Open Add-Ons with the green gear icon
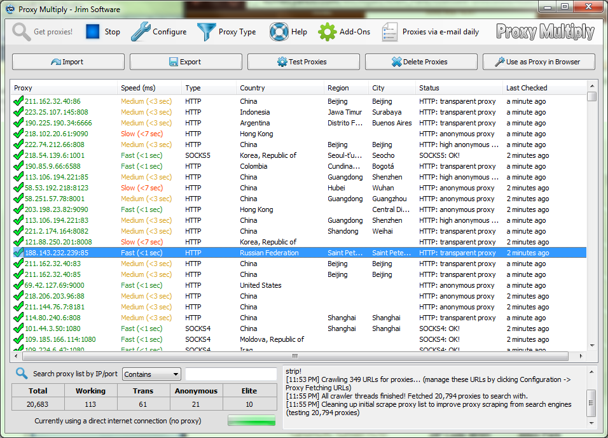This screenshot has height=438, width=608. [x=328, y=32]
